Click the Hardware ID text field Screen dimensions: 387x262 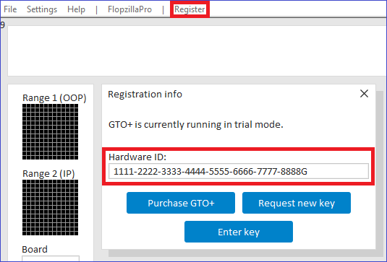[x=239, y=171]
